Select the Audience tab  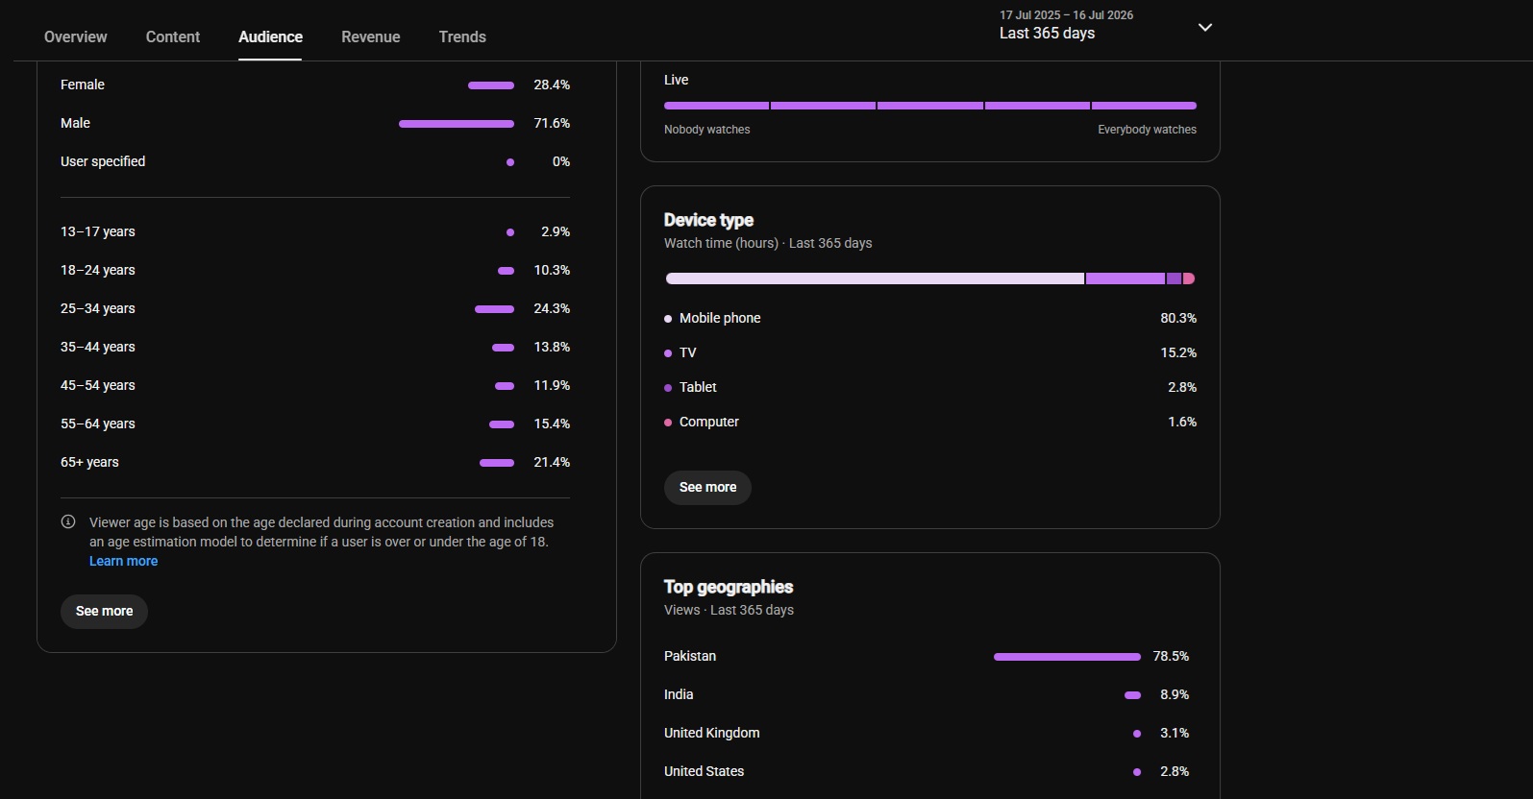pyautogui.click(x=270, y=36)
